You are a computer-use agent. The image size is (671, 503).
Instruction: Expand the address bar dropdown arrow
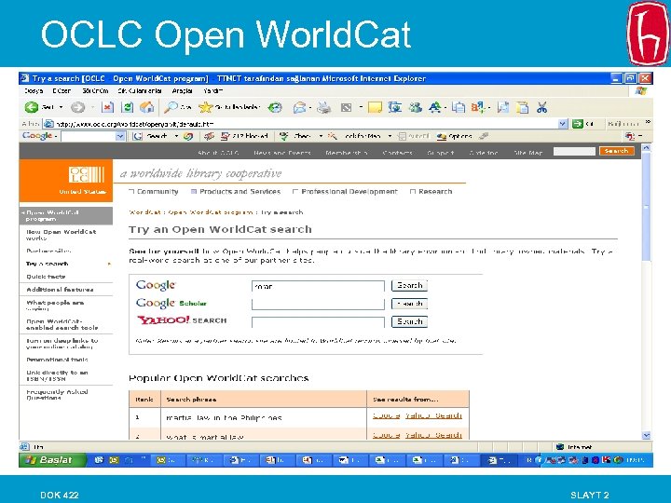563,124
